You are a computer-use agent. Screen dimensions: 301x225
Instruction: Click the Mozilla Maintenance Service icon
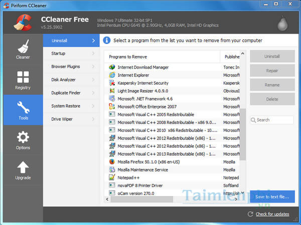coord(112,169)
